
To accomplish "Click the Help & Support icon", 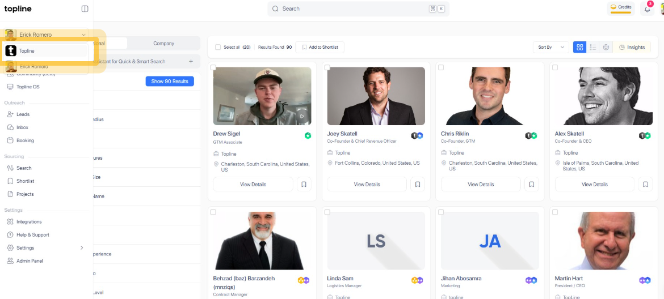I will pos(11,235).
